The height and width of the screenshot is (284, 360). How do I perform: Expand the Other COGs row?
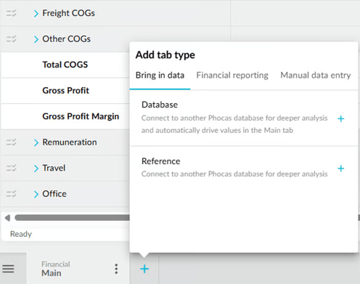[x=36, y=39]
